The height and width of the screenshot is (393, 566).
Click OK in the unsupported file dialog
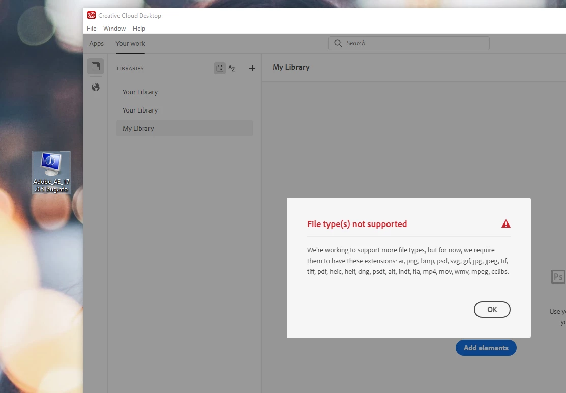coord(492,310)
